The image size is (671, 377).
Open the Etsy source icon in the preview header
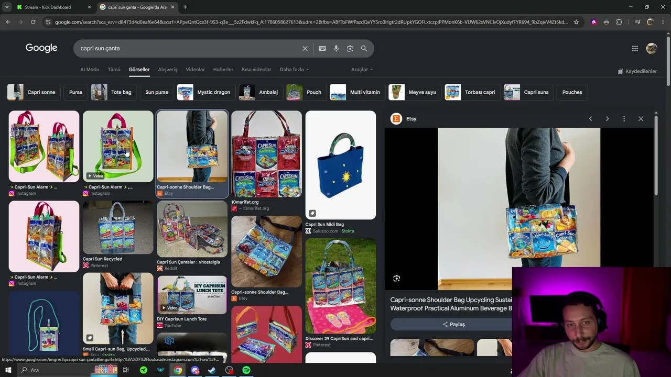point(396,119)
